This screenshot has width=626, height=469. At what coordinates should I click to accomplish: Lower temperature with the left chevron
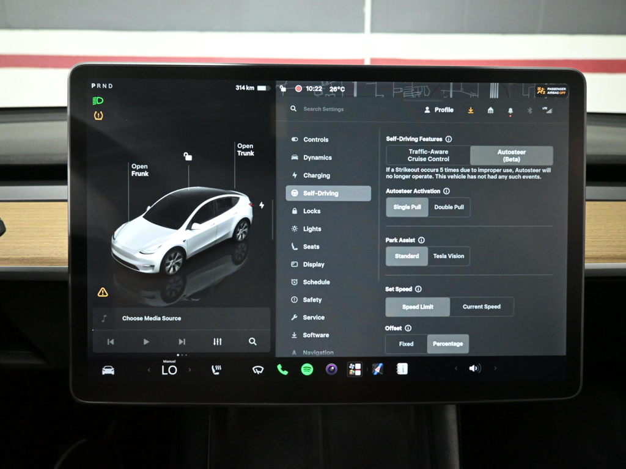coord(149,370)
